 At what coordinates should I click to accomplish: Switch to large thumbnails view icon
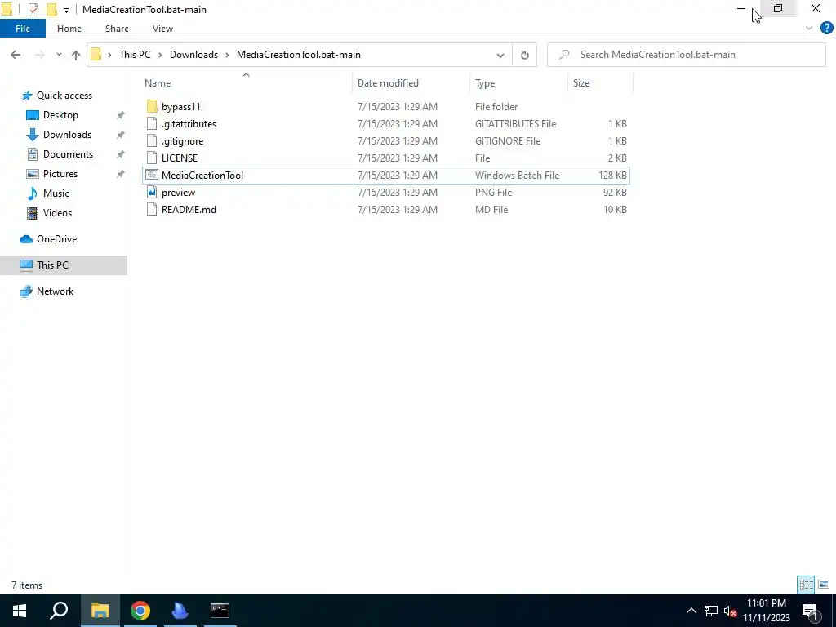tap(824, 585)
